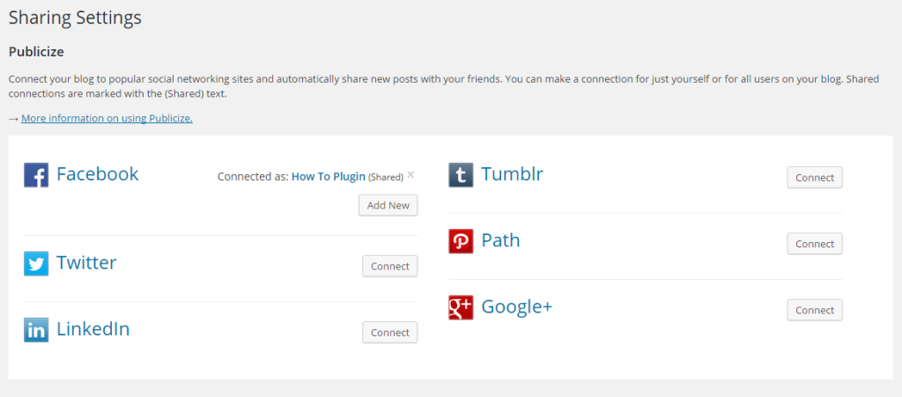Click the Sharing Settings page title
The height and width of the screenshot is (397, 902).
(x=75, y=18)
